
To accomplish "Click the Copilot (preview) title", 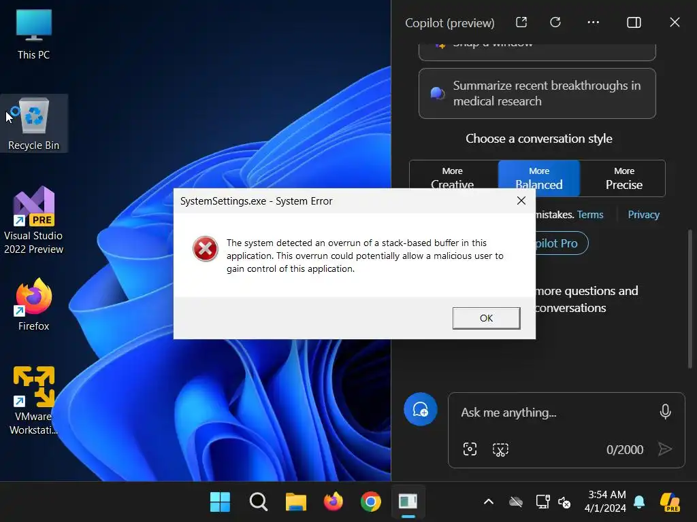I will 450,22.
